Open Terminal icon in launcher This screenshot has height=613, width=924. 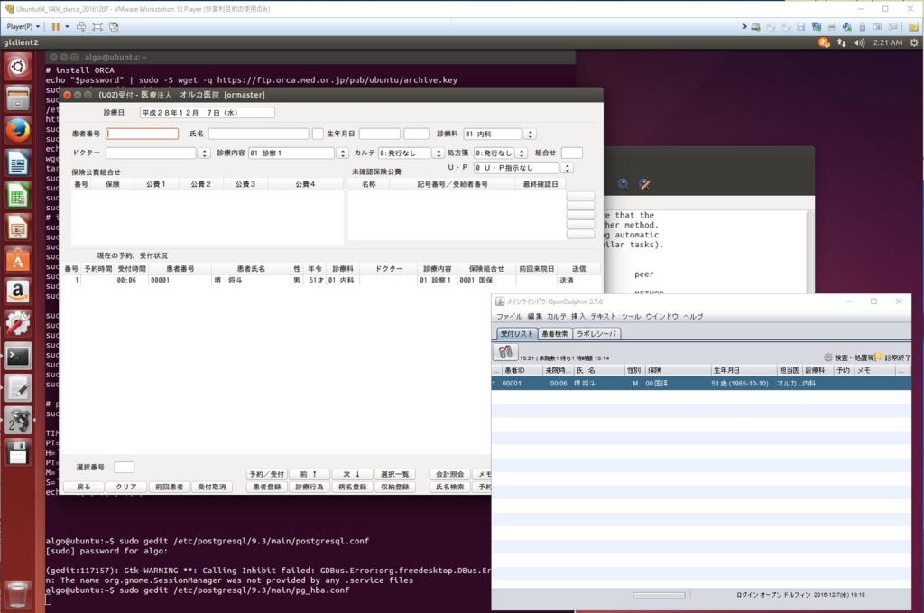click(18, 356)
